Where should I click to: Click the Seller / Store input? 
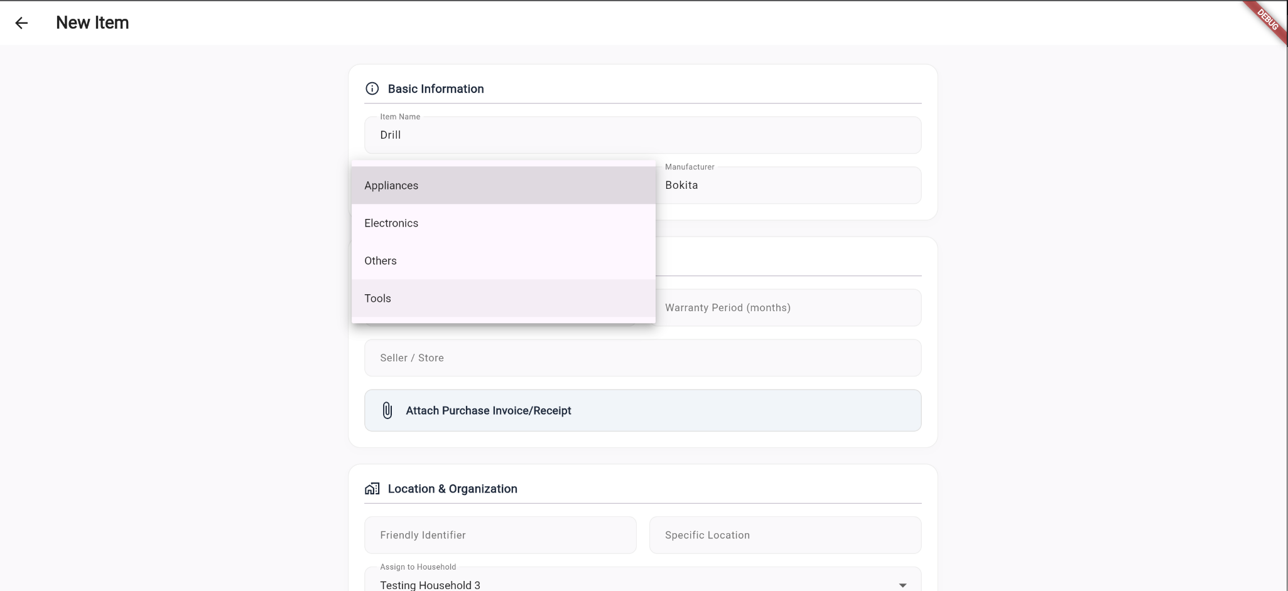coord(643,358)
